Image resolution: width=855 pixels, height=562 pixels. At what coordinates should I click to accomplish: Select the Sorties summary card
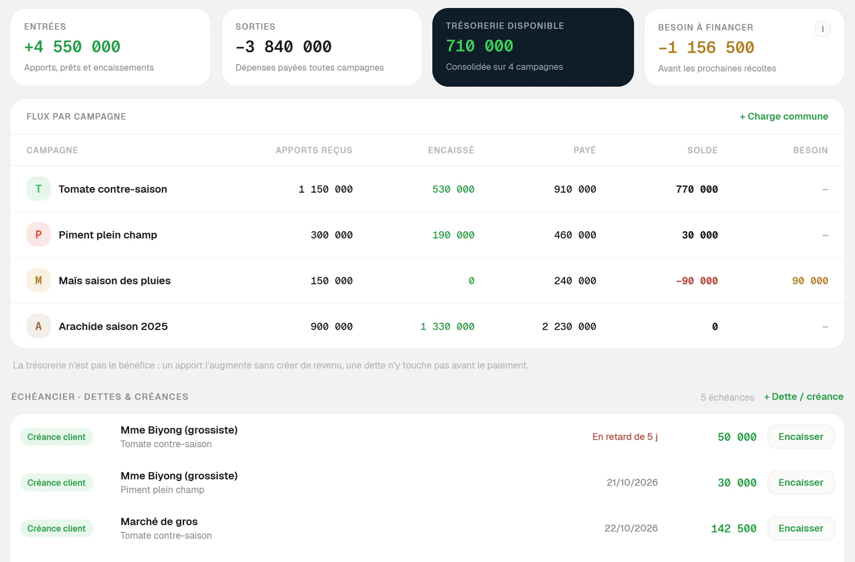pos(322,47)
